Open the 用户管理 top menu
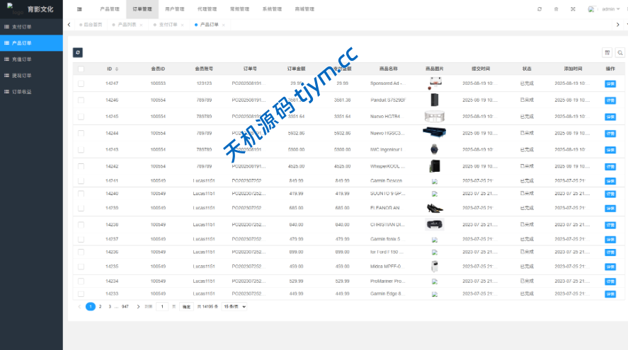 [174, 9]
